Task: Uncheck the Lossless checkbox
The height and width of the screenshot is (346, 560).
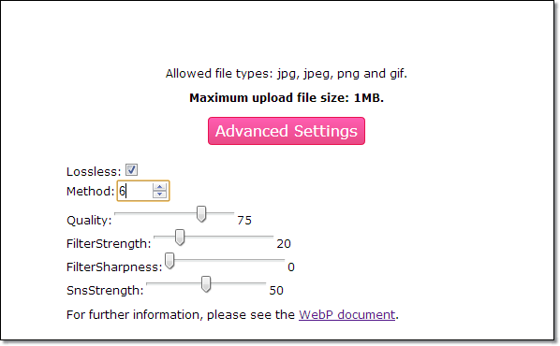Action: click(x=131, y=170)
